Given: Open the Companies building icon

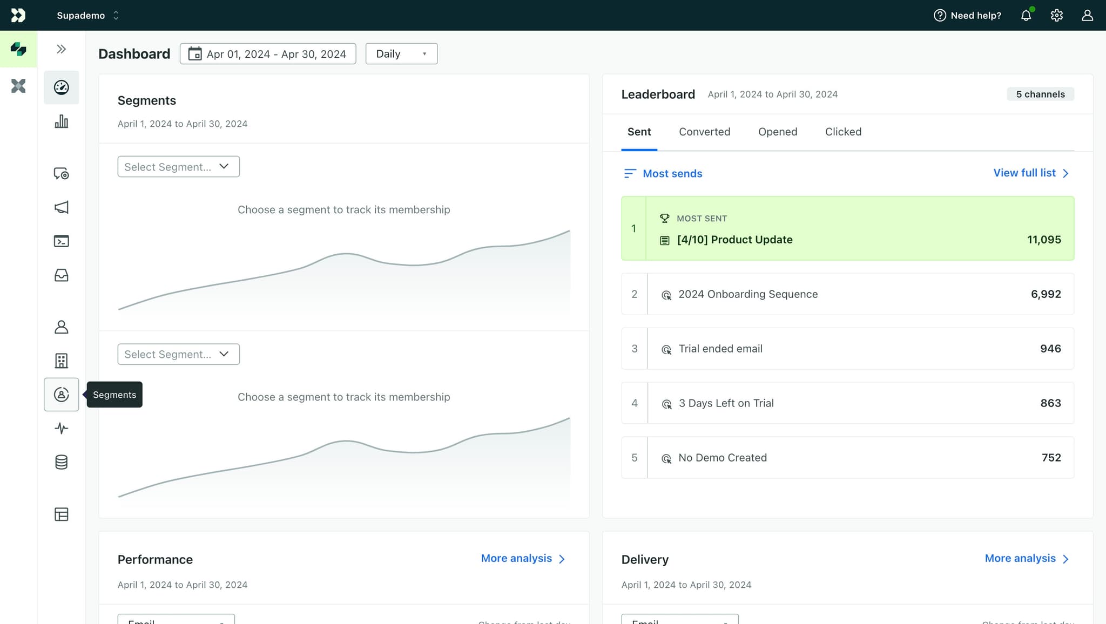Looking at the screenshot, I should click(61, 361).
